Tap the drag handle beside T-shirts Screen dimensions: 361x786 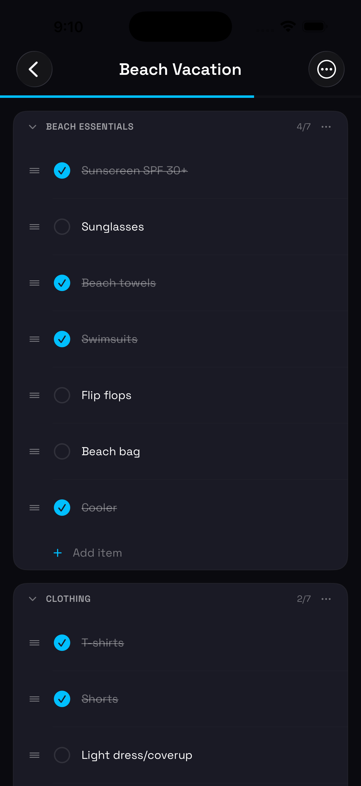pos(34,643)
